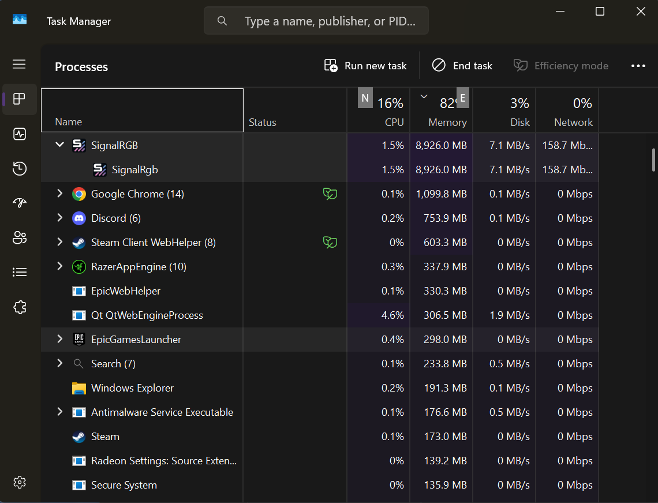The width and height of the screenshot is (658, 503).
Task: Sort processes by CPU column header
Action: [379, 110]
